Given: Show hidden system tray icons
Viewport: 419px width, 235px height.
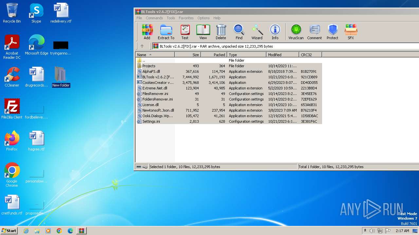Looking at the screenshot, I should pyautogui.click(x=365, y=231).
